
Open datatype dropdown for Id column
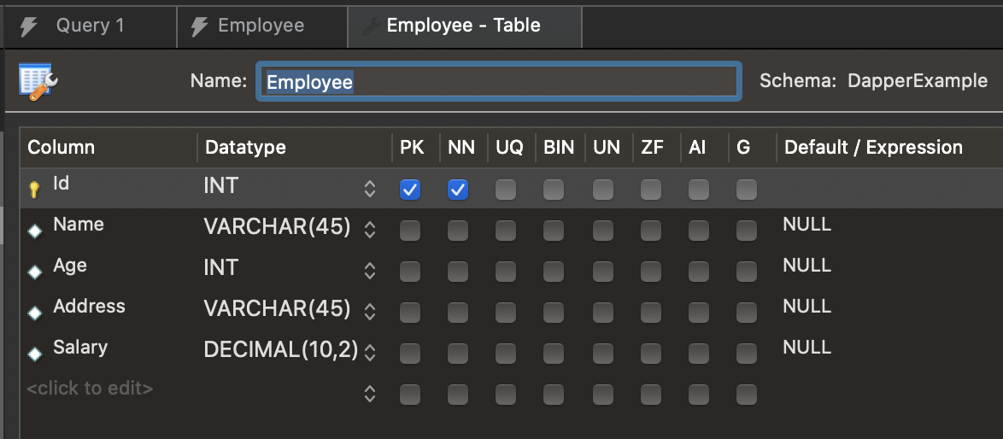tap(370, 190)
